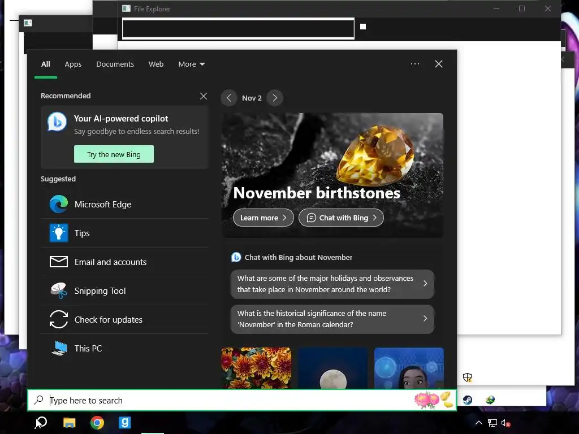579x434 pixels.
Task: Open the historical significance of November question
Action: coord(332,319)
